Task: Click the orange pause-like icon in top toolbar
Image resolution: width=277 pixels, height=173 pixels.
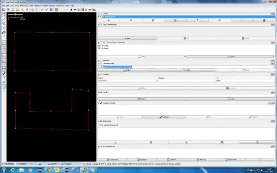Action: pyautogui.click(x=83, y=10)
